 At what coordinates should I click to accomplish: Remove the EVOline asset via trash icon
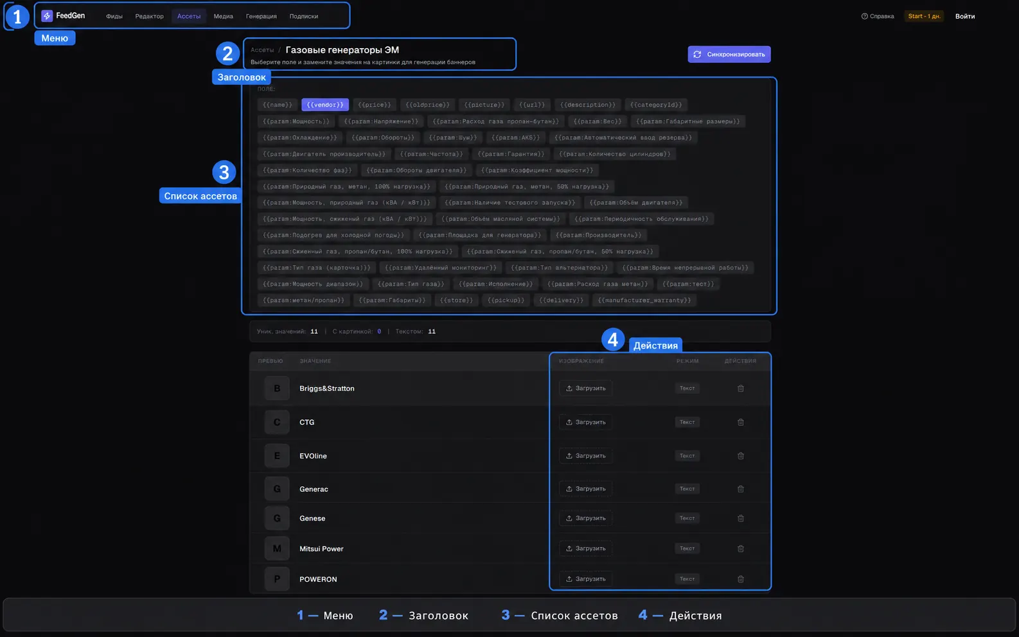740,456
